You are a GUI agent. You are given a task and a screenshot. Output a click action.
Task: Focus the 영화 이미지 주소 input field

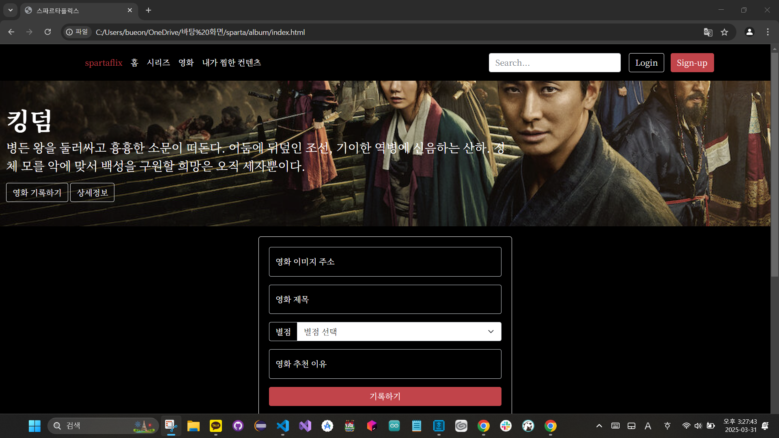[x=385, y=262]
